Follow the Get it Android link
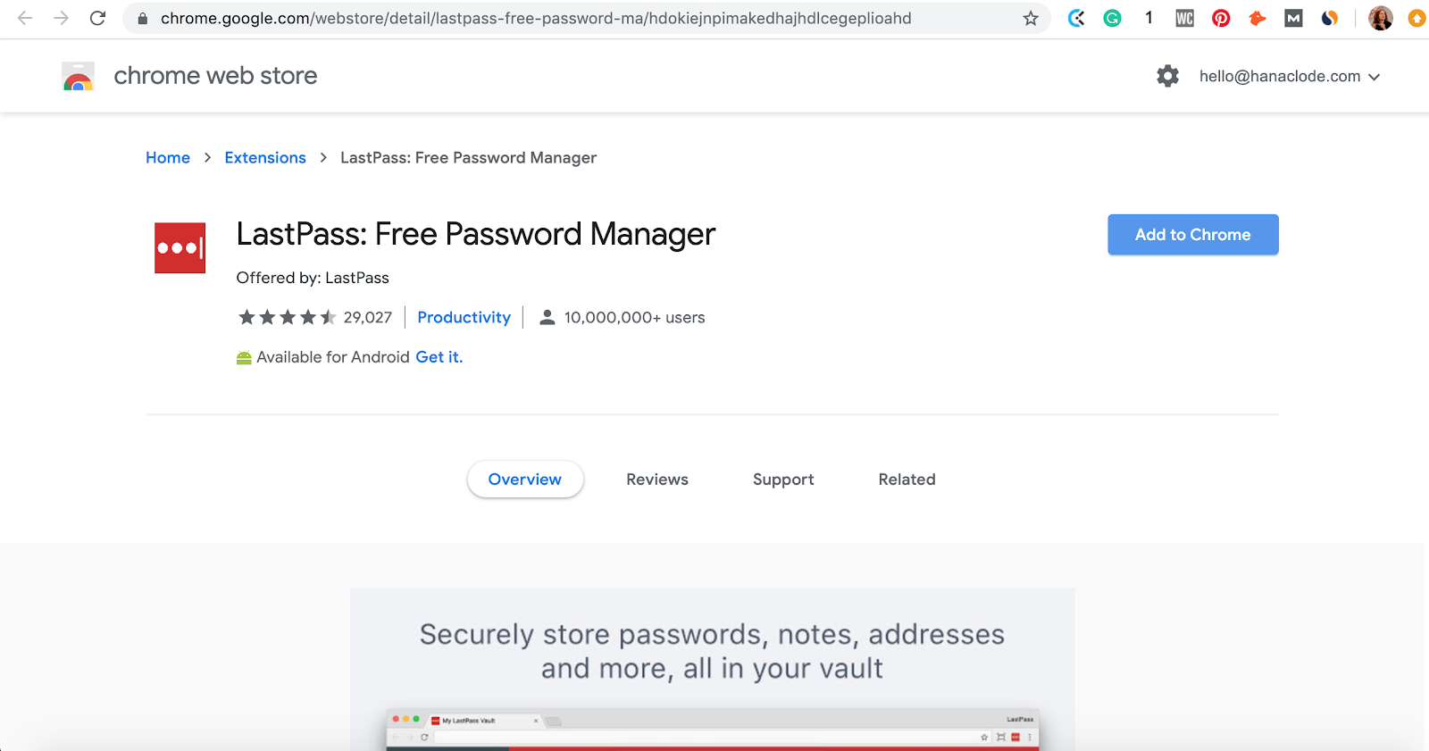 click(439, 357)
